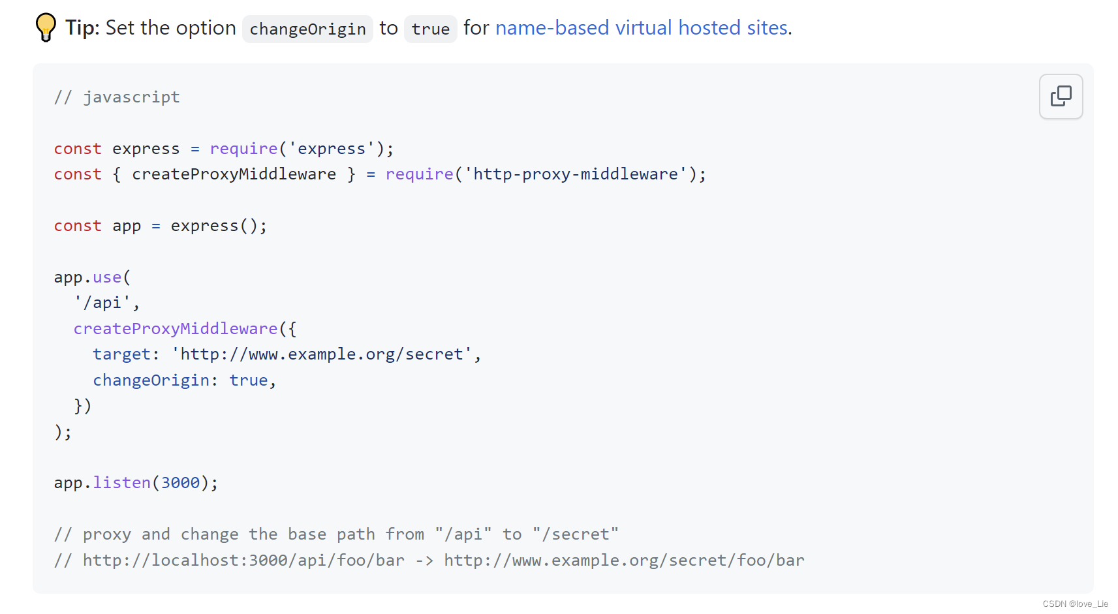Click the 'createProxyMiddleware({' call line
This screenshot has height=614, width=1118.
(185, 329)
